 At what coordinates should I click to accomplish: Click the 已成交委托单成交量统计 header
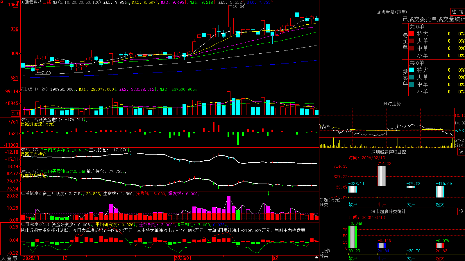coord(434,19)
